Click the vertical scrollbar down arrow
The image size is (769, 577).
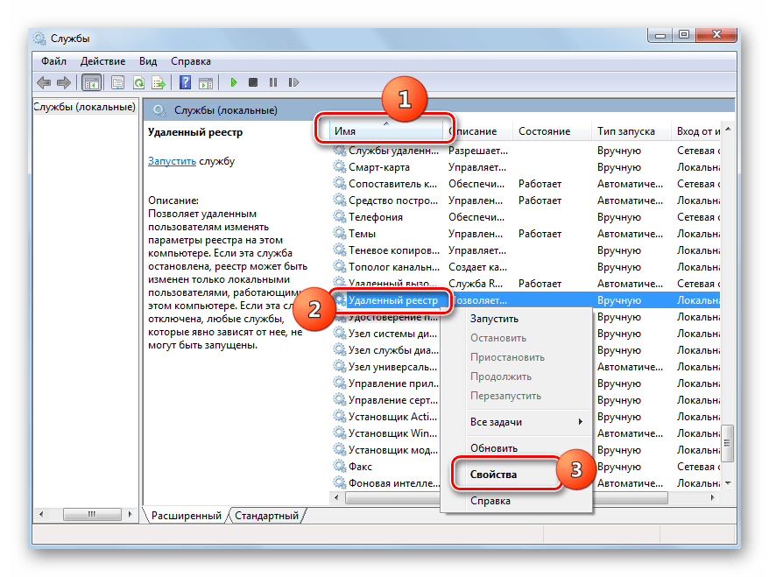[727, 482]
